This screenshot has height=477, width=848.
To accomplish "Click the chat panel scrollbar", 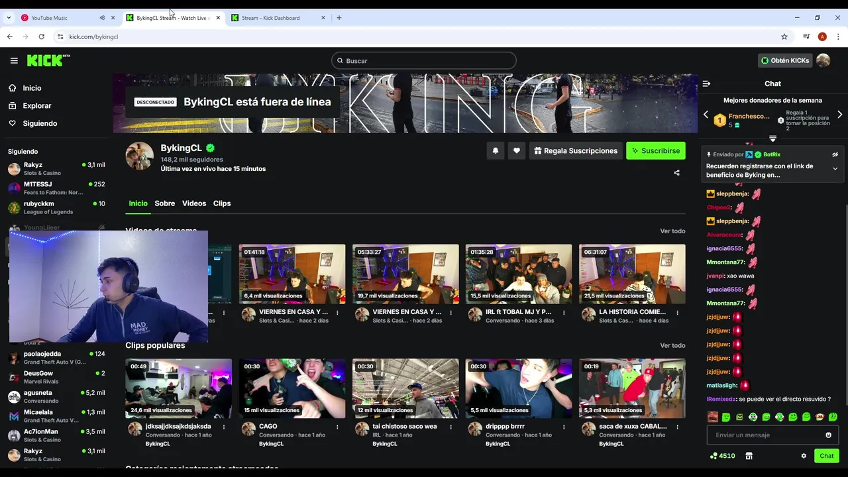I will (846, 305).
